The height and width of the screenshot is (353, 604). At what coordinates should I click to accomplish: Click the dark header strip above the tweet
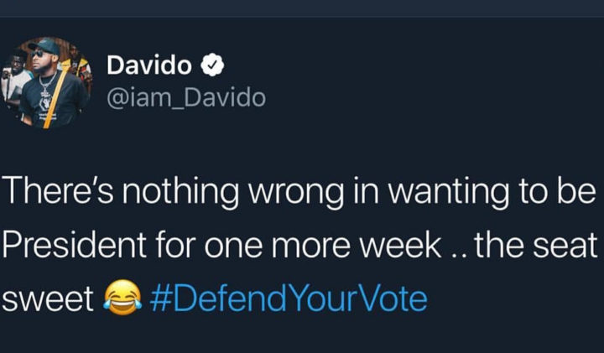(x=302, y=8)
